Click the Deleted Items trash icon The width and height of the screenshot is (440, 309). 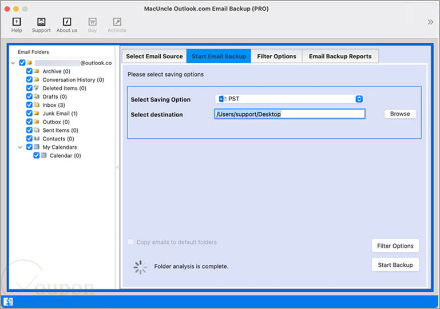[x=37, y=88]
